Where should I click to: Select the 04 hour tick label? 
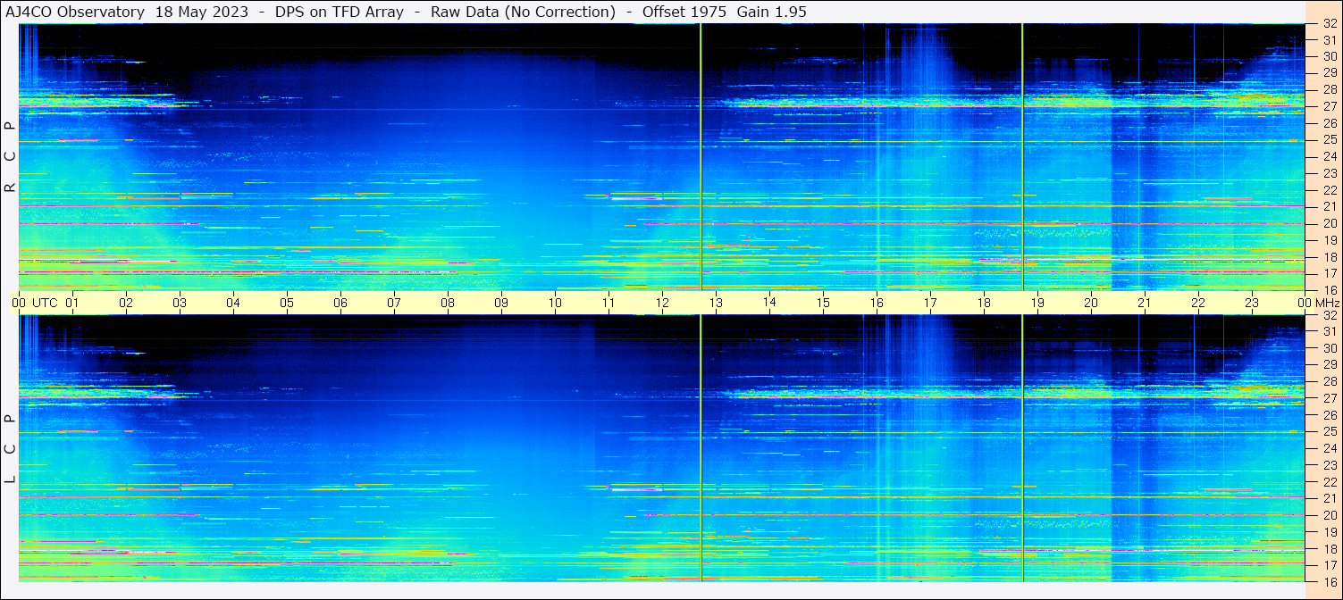233,303
